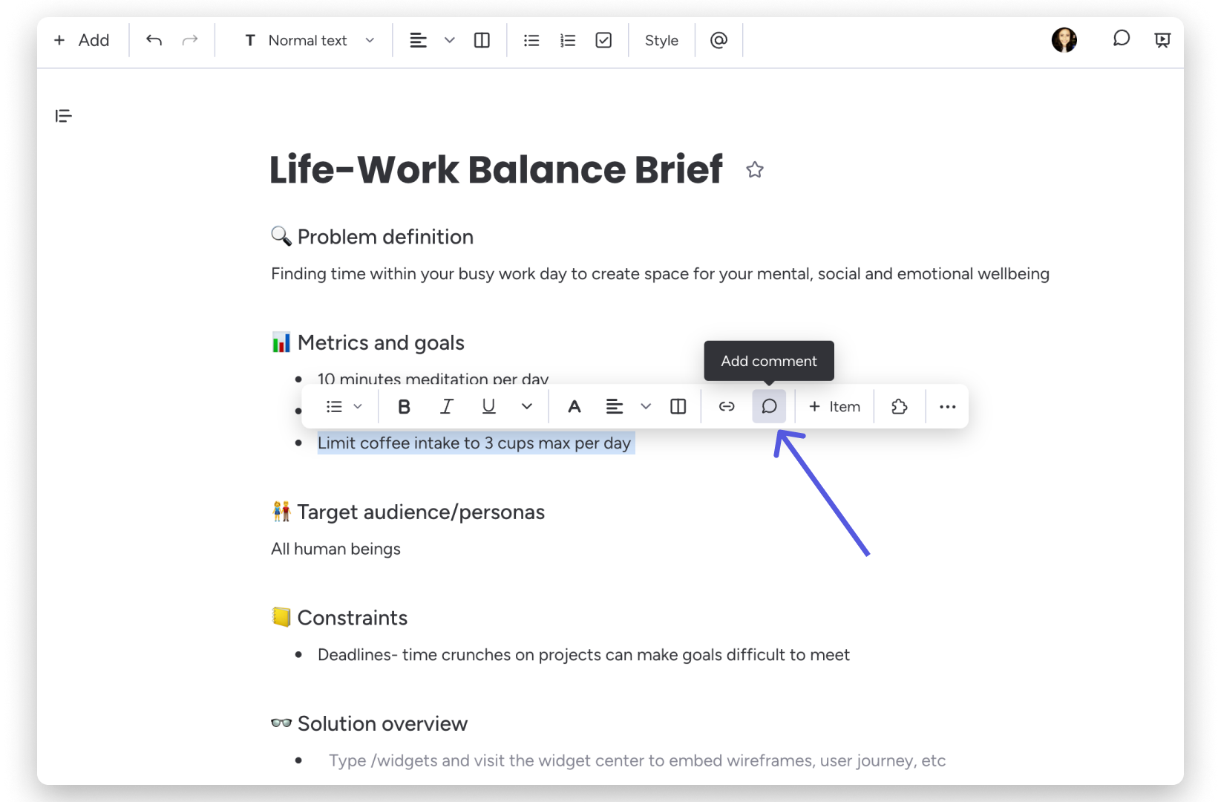
Task: Click the Target audience/personas heading
Action: [421, 512]
